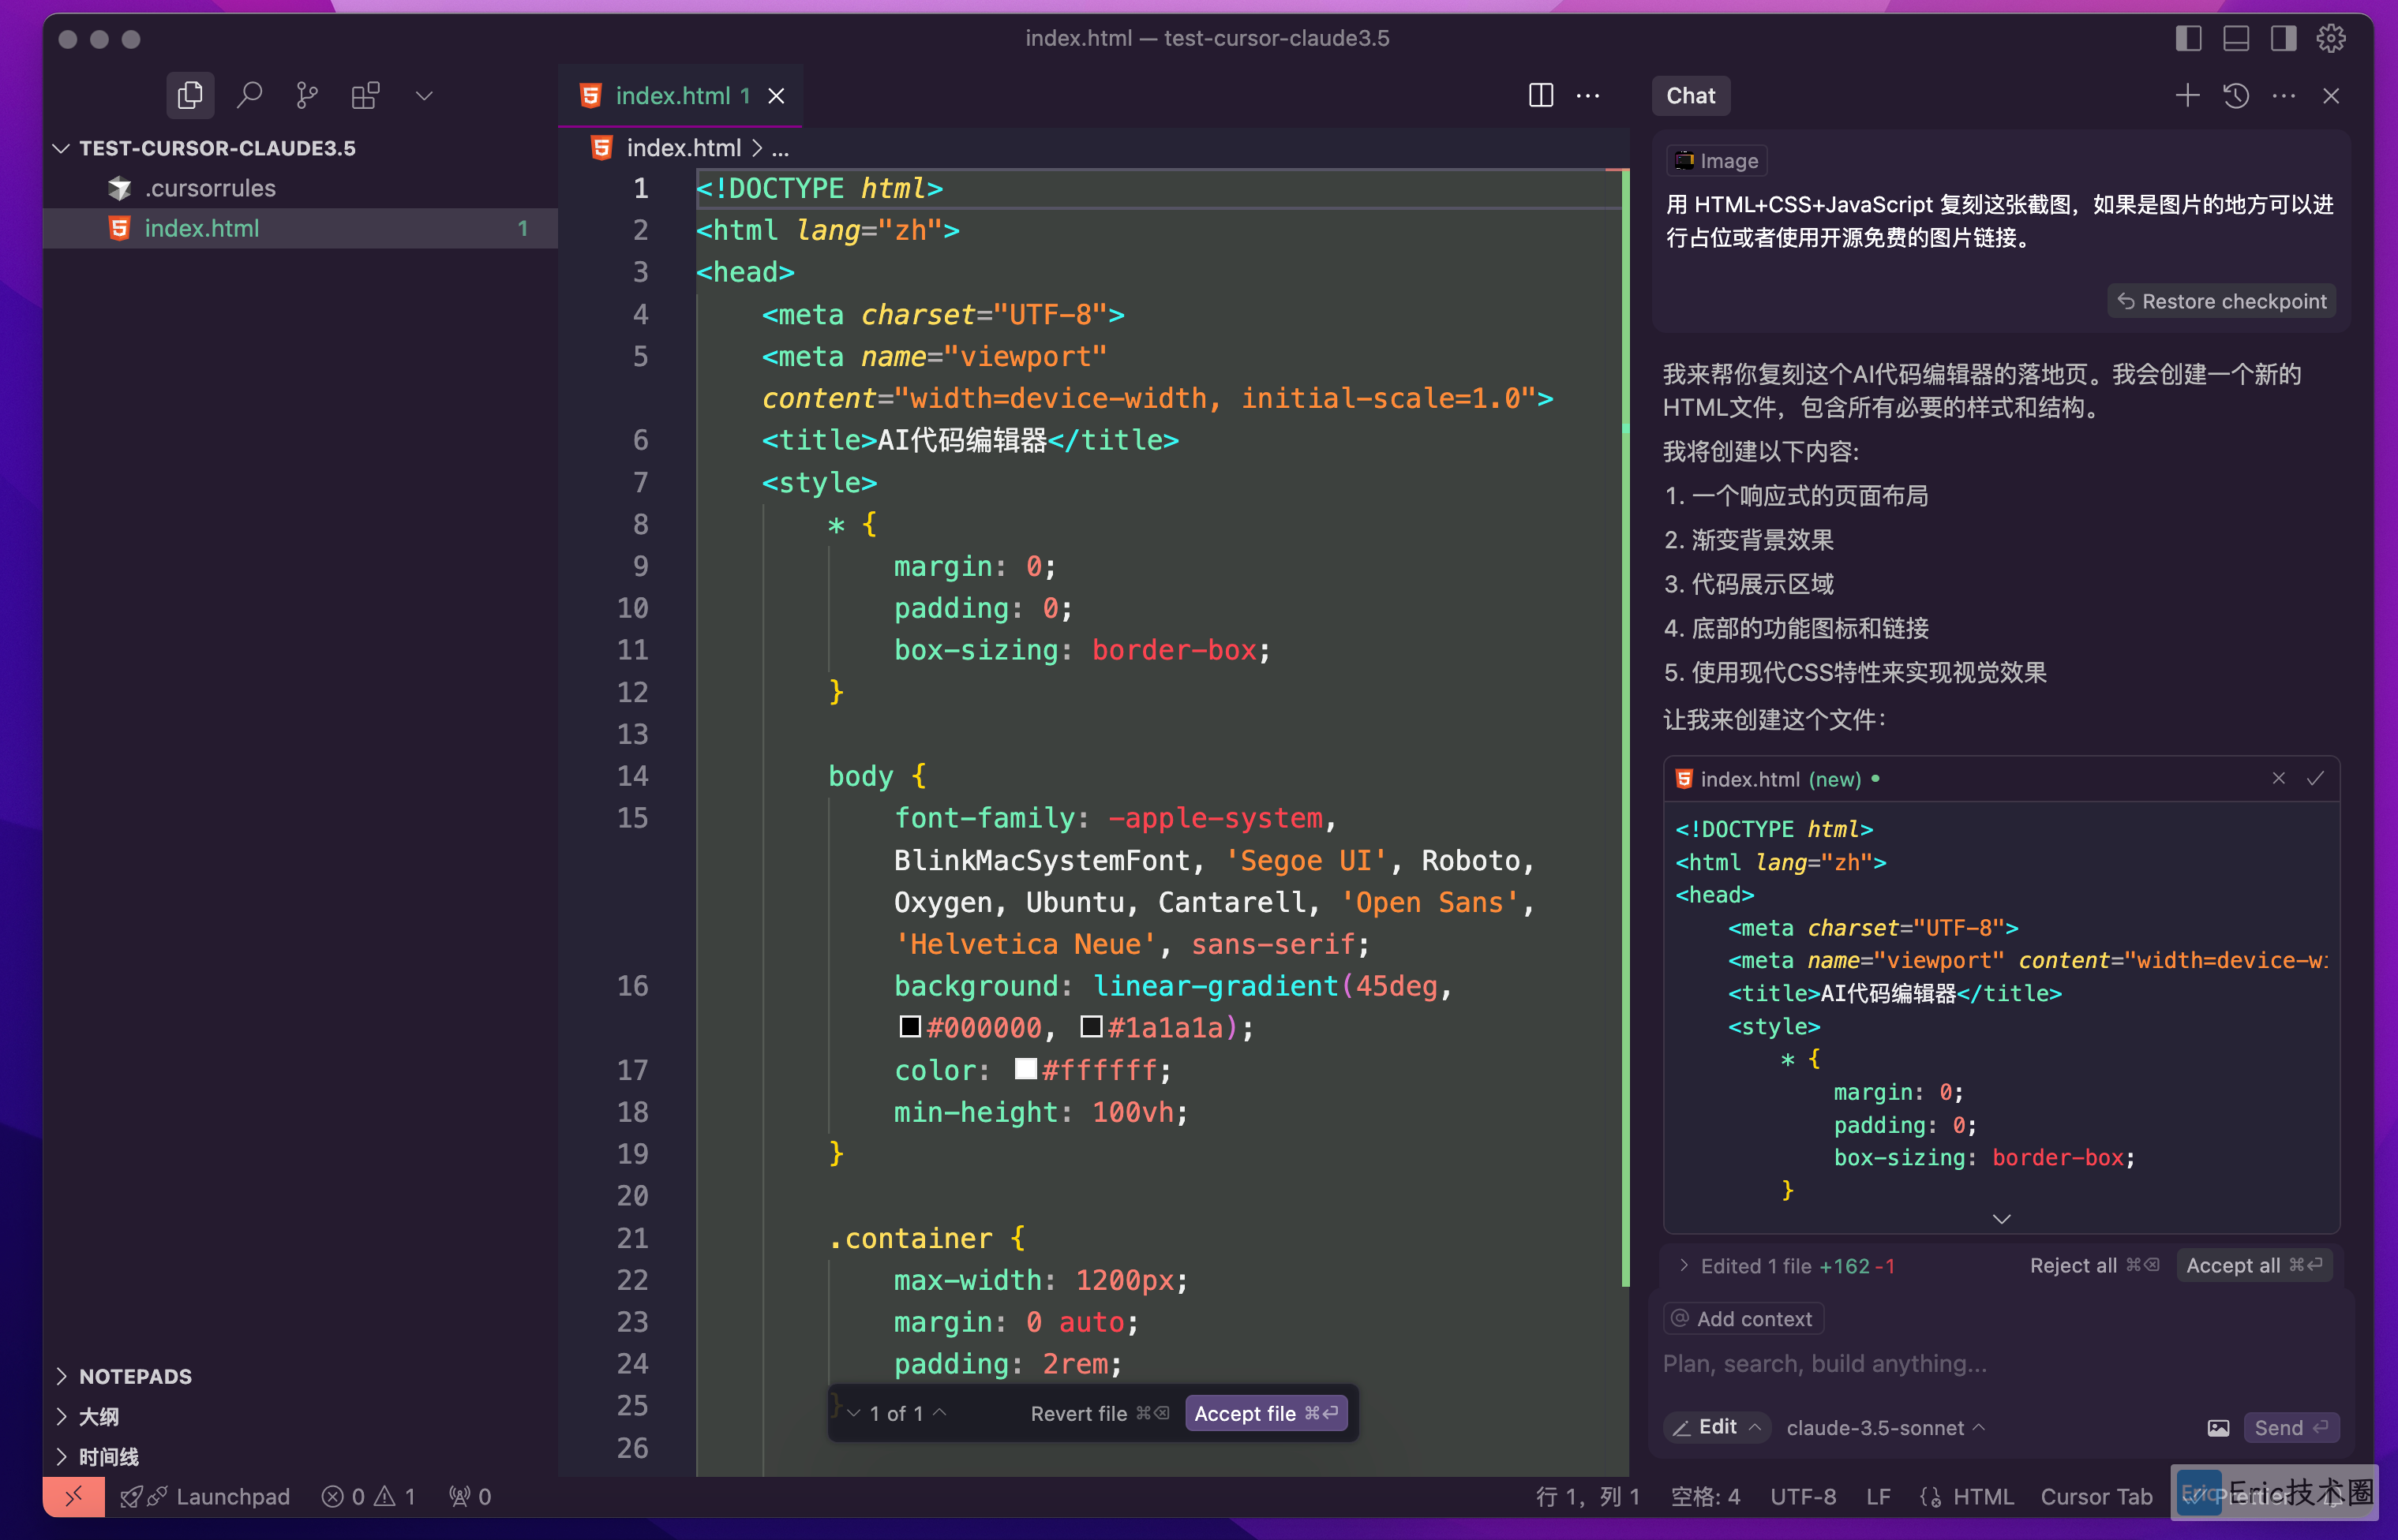Viewport: 2398px width, 1540px height.
Task: Change indentation 空格: 4
Action: click(x=1705, y=1496)
